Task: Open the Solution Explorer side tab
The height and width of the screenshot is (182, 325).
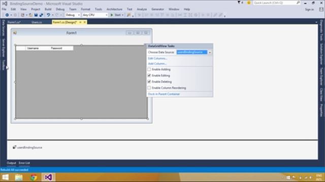Action: click(321, 54)
